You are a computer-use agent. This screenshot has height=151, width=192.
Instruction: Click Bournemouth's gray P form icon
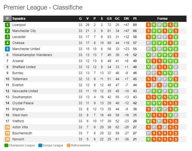[x=148, y=133]
